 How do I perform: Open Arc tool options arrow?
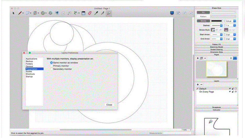(x=31, y=13)
